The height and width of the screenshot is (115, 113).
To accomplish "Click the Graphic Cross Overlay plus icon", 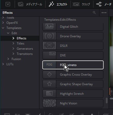I will 49,74.
